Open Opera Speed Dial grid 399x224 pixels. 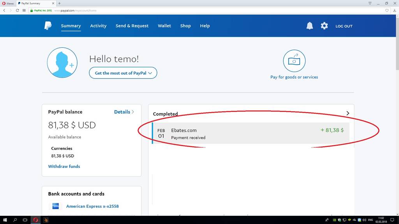pos(24,10)
